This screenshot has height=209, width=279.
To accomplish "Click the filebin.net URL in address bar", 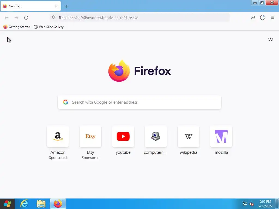I will (98, 18).
